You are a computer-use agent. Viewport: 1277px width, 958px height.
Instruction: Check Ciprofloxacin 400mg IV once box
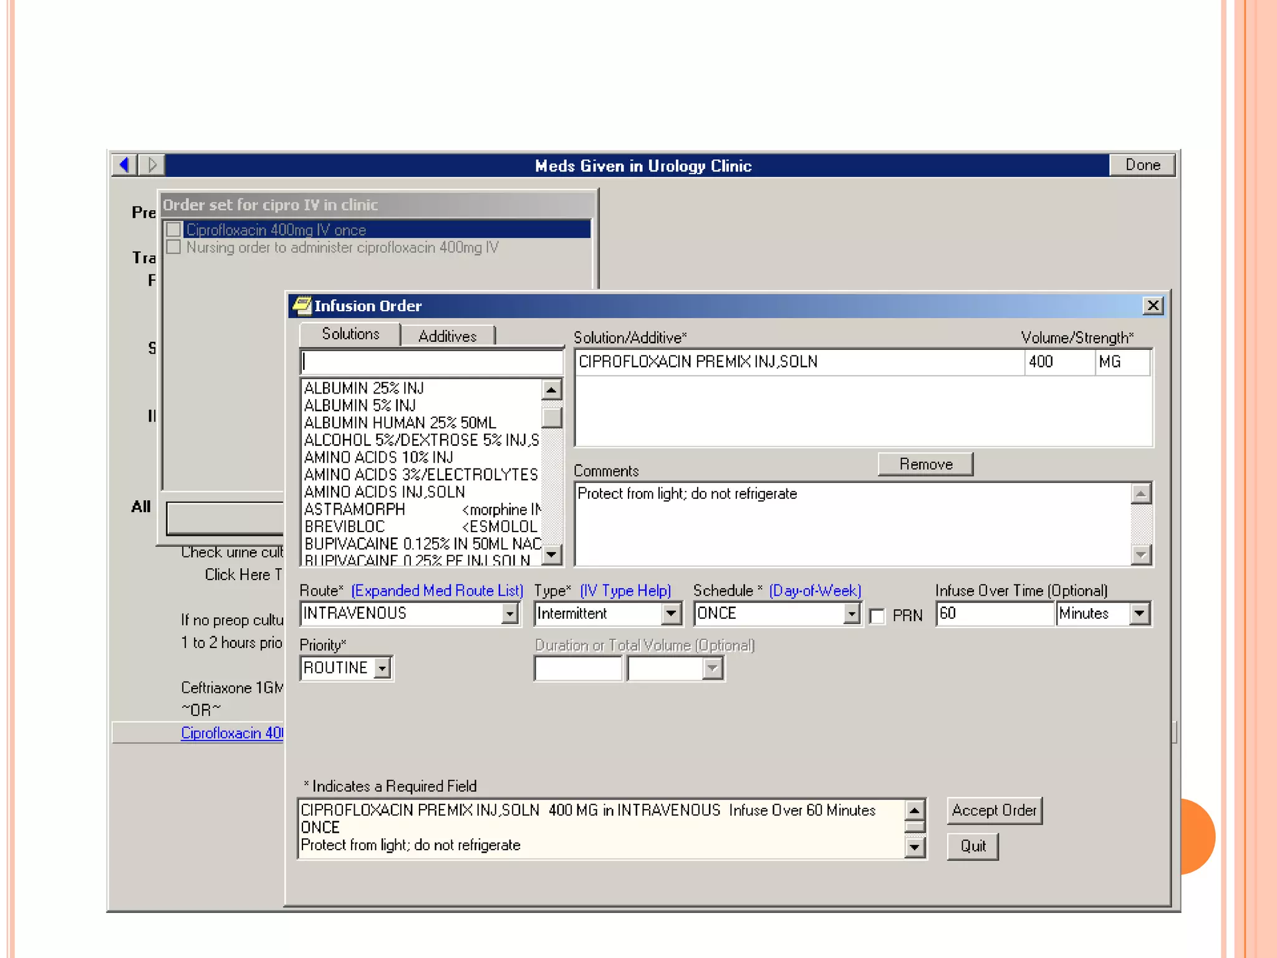(174, 230)
